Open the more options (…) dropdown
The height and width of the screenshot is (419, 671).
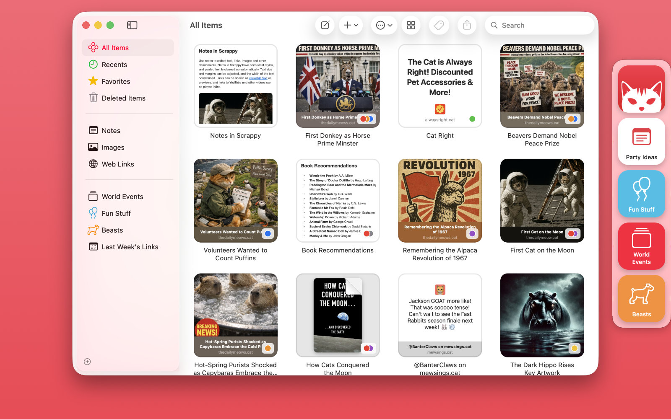click(384, 25)
